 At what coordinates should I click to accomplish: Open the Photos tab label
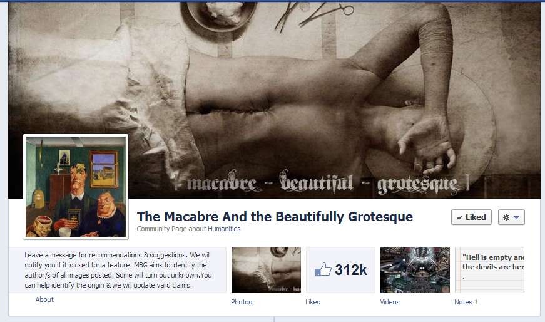pyautogui.click(x=242, y=302)
